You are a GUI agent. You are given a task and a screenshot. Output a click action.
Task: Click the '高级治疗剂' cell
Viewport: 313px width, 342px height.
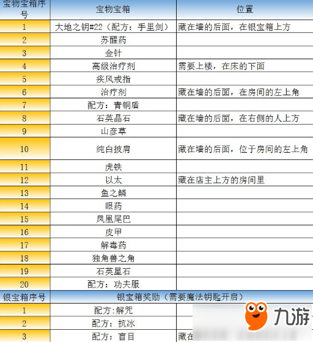pos(113,66)
